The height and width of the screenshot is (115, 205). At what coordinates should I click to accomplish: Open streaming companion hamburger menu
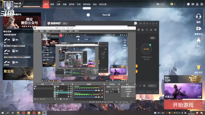(147, 24)
